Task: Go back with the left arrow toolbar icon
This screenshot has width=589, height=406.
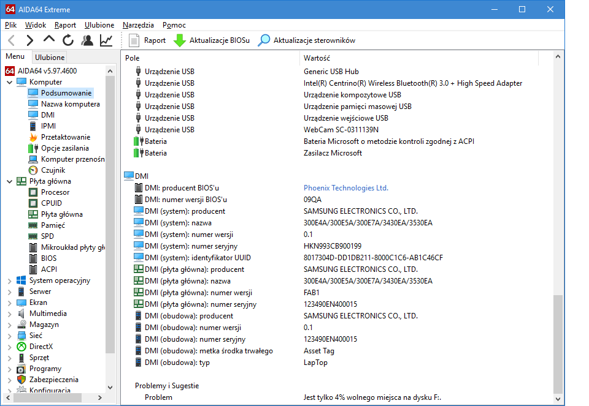Action: coord(11,40)
